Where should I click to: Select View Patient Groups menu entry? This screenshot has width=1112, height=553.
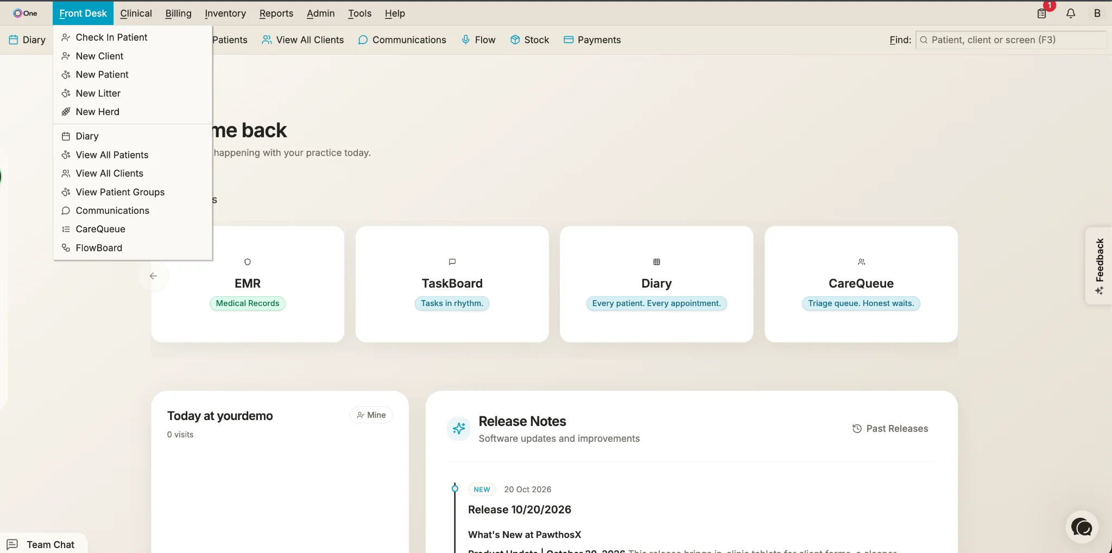pyautogui.click(x=132, y=192)
